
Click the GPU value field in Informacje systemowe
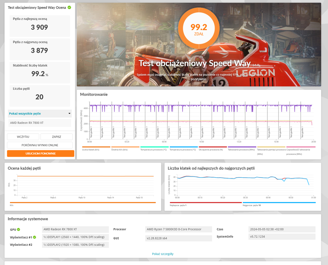[75, 229]
